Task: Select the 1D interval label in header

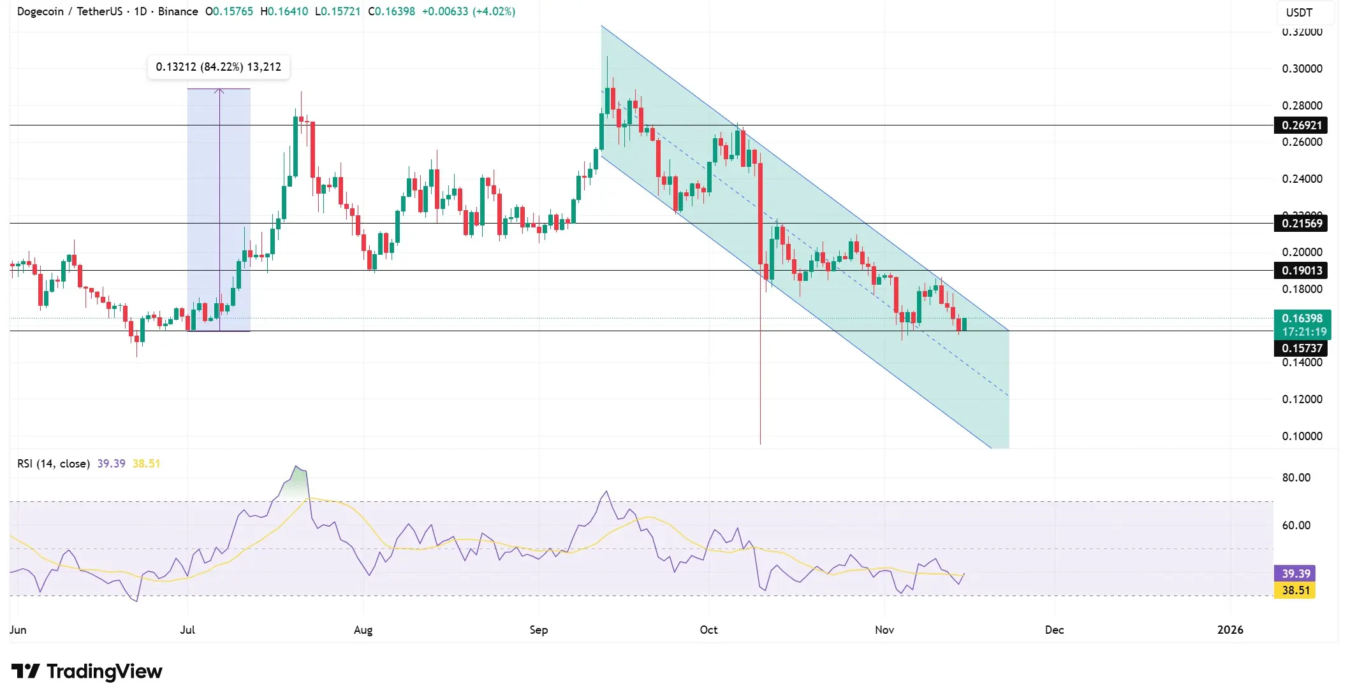Action: pyautogui.click(x=140, y=11)
